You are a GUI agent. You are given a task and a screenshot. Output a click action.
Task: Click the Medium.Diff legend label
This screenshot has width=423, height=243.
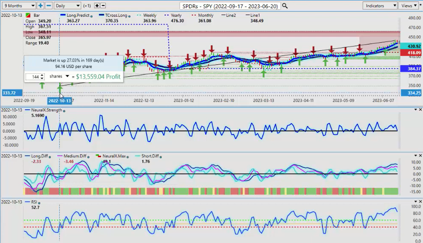75,156
